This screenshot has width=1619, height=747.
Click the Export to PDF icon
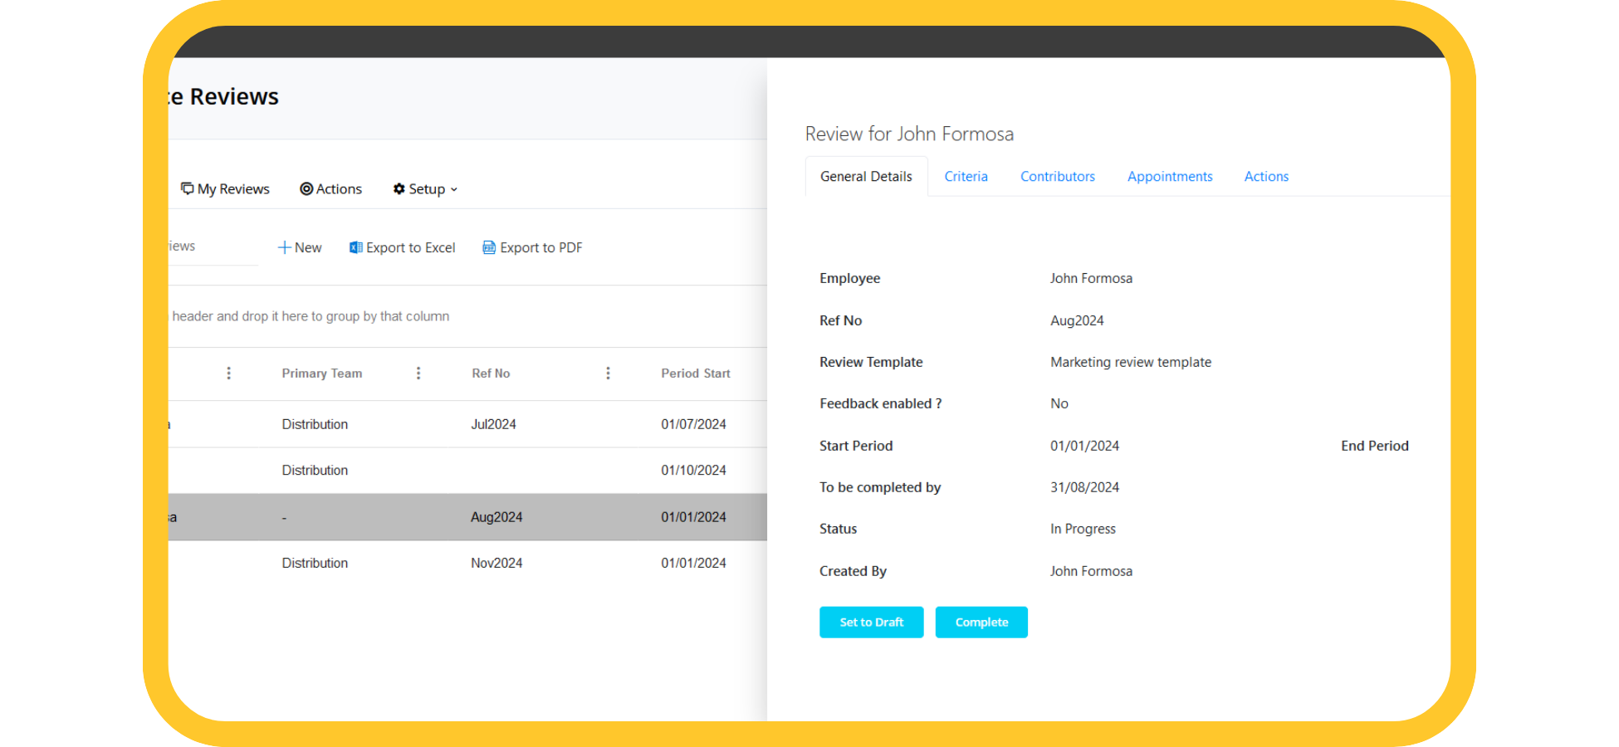489,247
